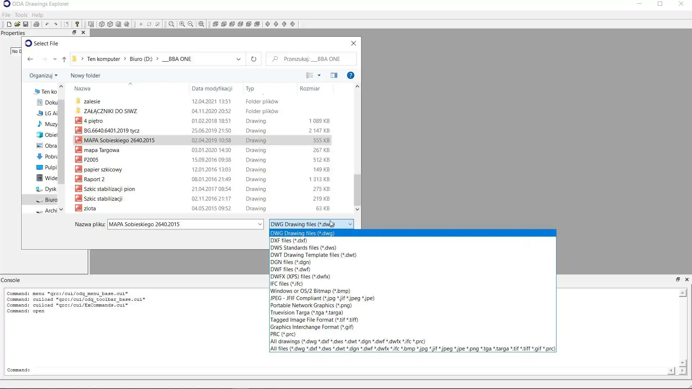The image size is (692, 389).
Task: Click the file list vertical scrollbar thumb
Action: point(357,189)
